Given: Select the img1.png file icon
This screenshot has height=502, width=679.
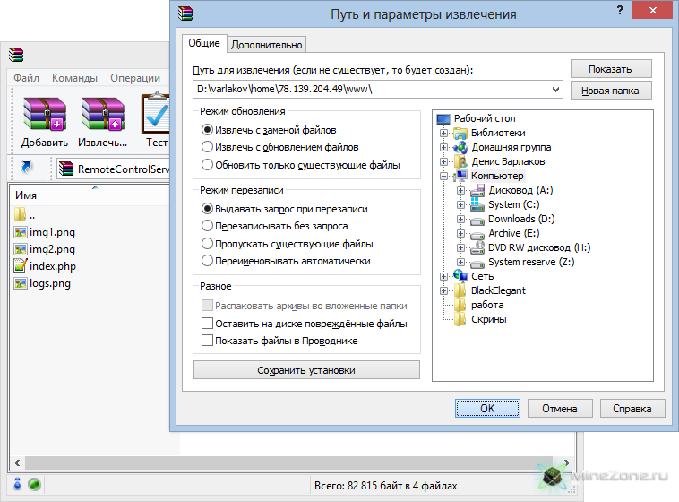Looking at the screenshot, I should [22, 232].
